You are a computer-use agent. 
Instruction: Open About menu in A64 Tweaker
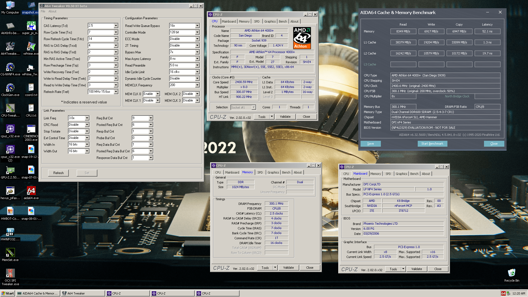[52, 11]
